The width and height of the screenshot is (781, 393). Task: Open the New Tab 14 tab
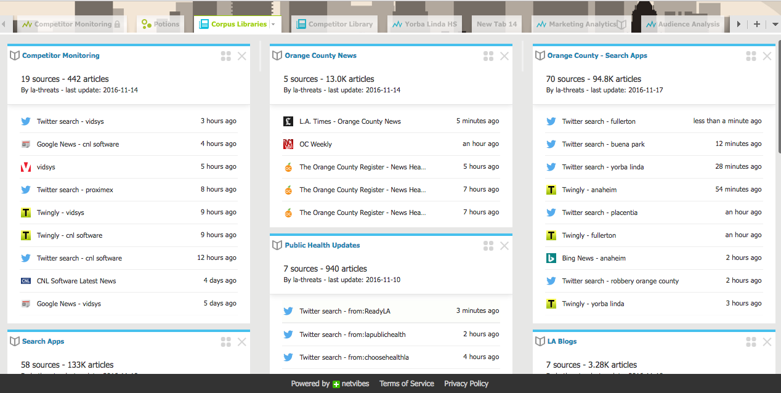pyautogui.click(x=496, y=24)
